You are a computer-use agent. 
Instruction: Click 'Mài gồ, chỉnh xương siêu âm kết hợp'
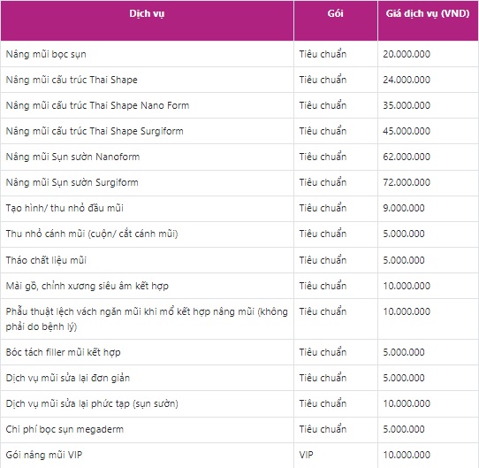click(x=87, y=286)
